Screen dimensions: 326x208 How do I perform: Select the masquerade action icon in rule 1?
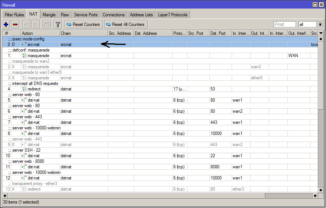(24, 56)
